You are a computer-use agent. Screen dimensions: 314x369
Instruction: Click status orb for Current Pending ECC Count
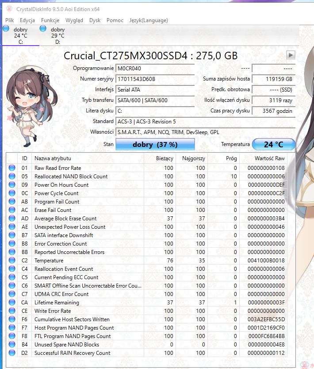(x=12, y=277)
